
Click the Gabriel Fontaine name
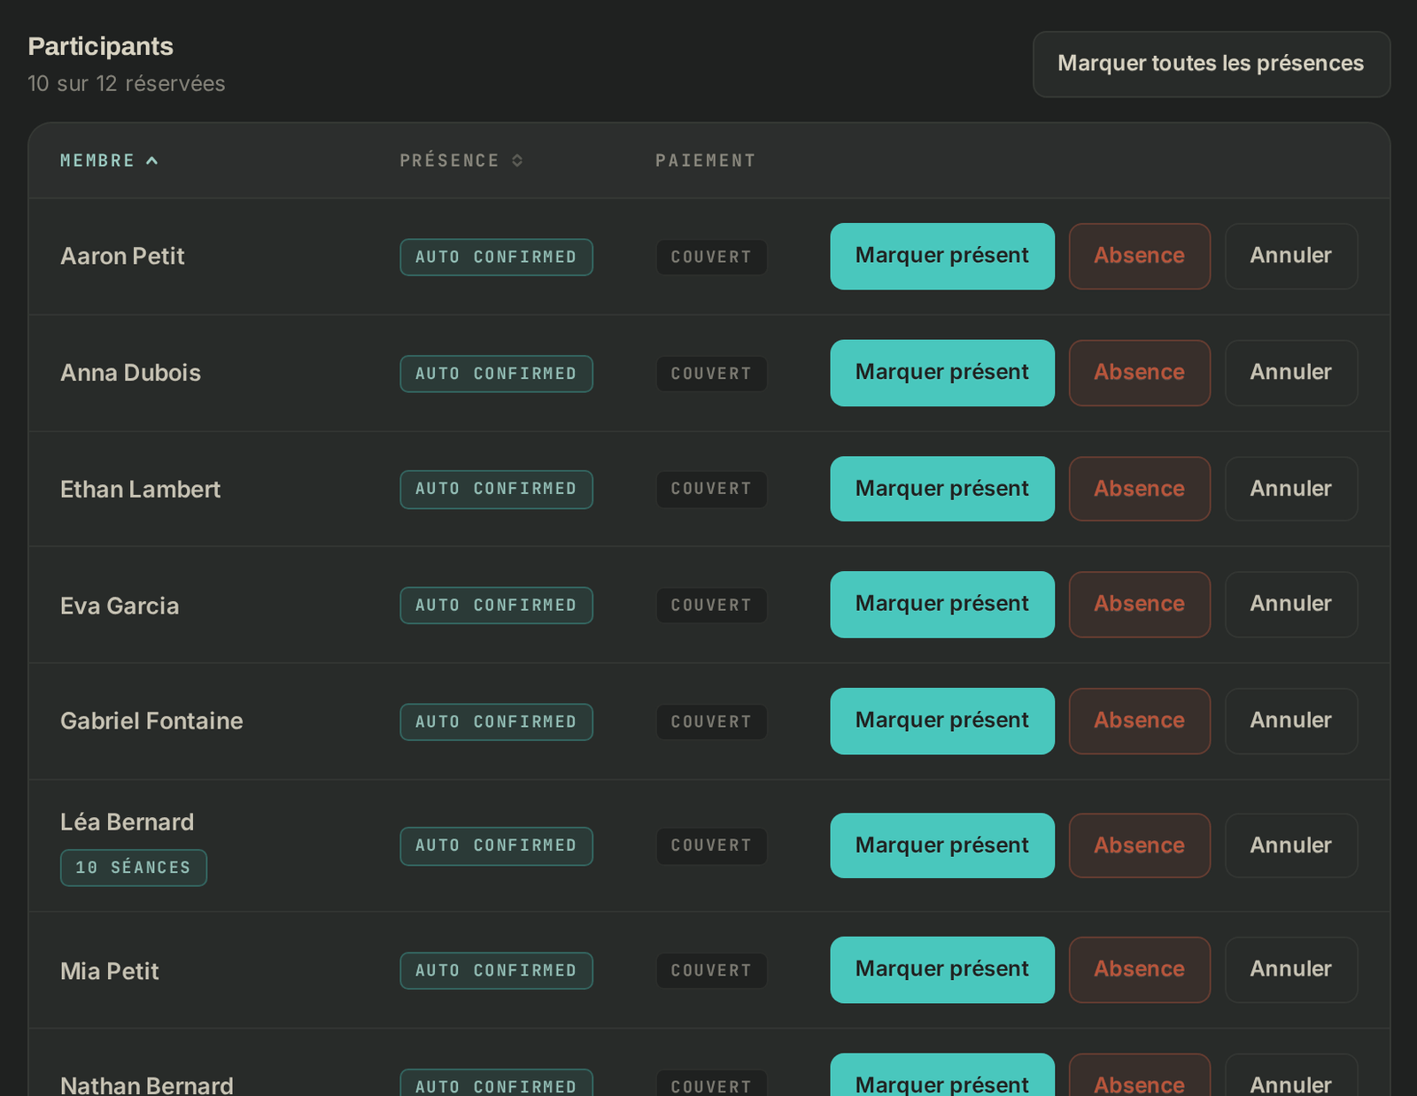click(x=151, y=721)
